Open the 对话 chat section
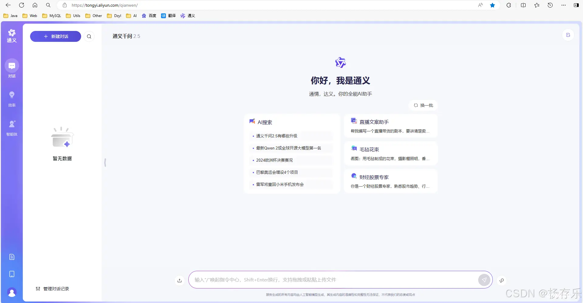583x303 pixels. coord(12,69)
